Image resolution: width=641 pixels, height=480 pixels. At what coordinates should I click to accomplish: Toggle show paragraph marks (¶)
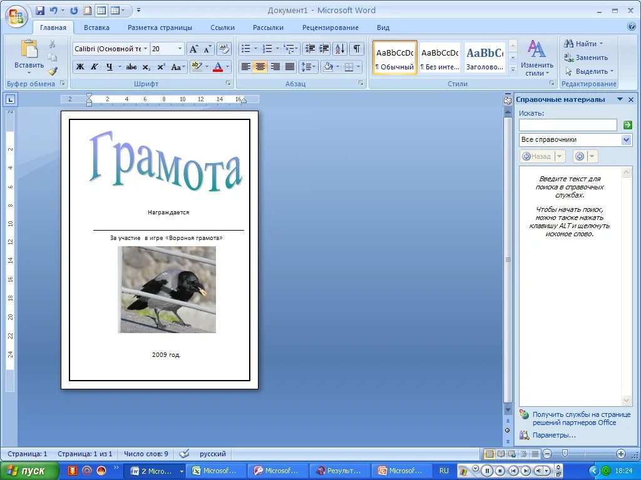click(356, 49)
